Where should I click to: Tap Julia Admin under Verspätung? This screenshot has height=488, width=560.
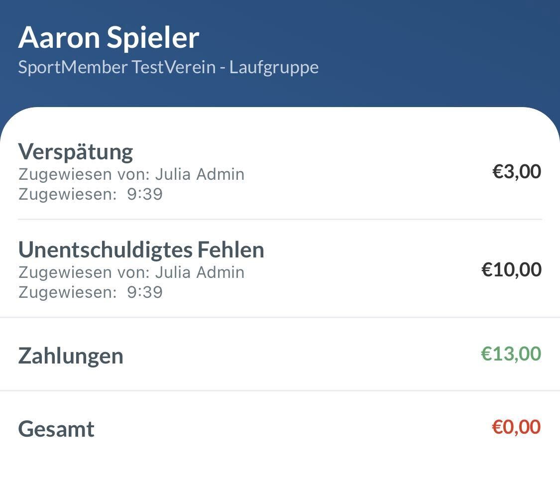tap(200, 174)
